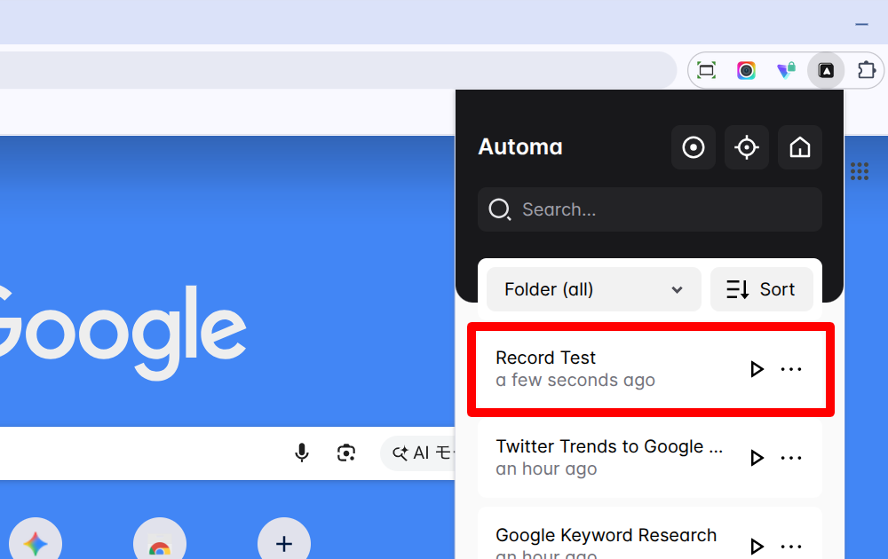Open the Google apps grid icon
The image size is (888, 559).
click(x=859, y=171)
